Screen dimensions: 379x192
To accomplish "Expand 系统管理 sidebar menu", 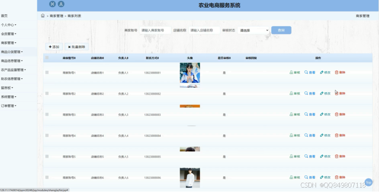I will pyautogui.click(x=8, y=97).
